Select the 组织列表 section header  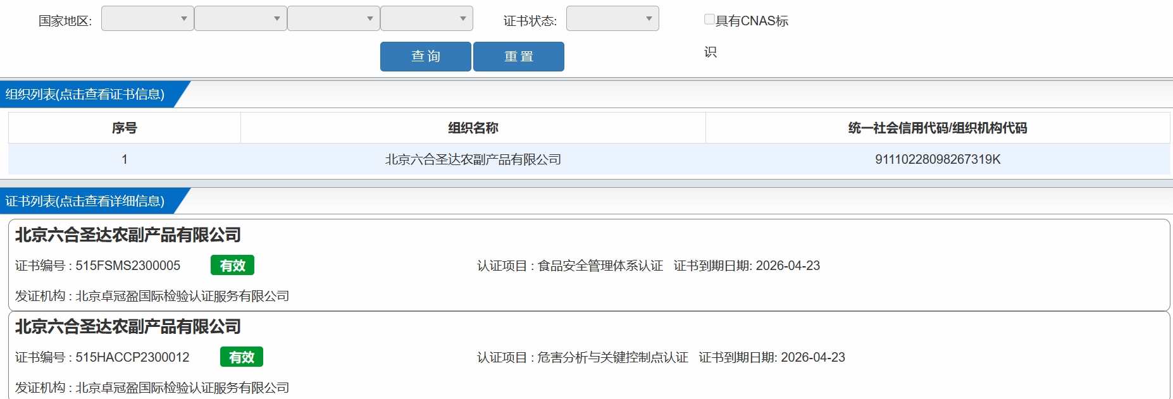[x=85, y=94]
